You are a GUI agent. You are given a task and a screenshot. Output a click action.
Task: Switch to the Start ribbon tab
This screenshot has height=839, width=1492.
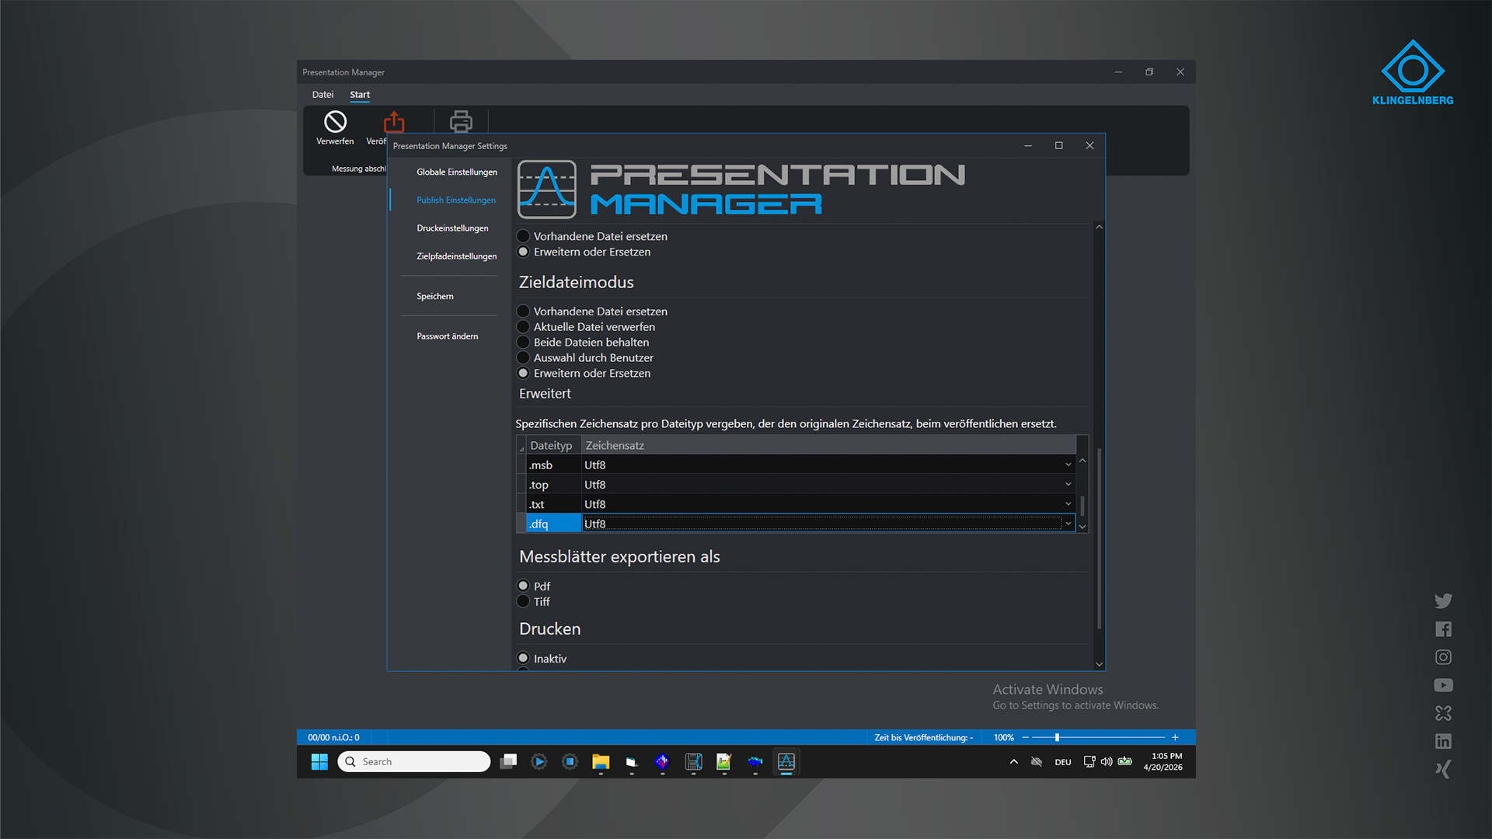click(360, 95)
